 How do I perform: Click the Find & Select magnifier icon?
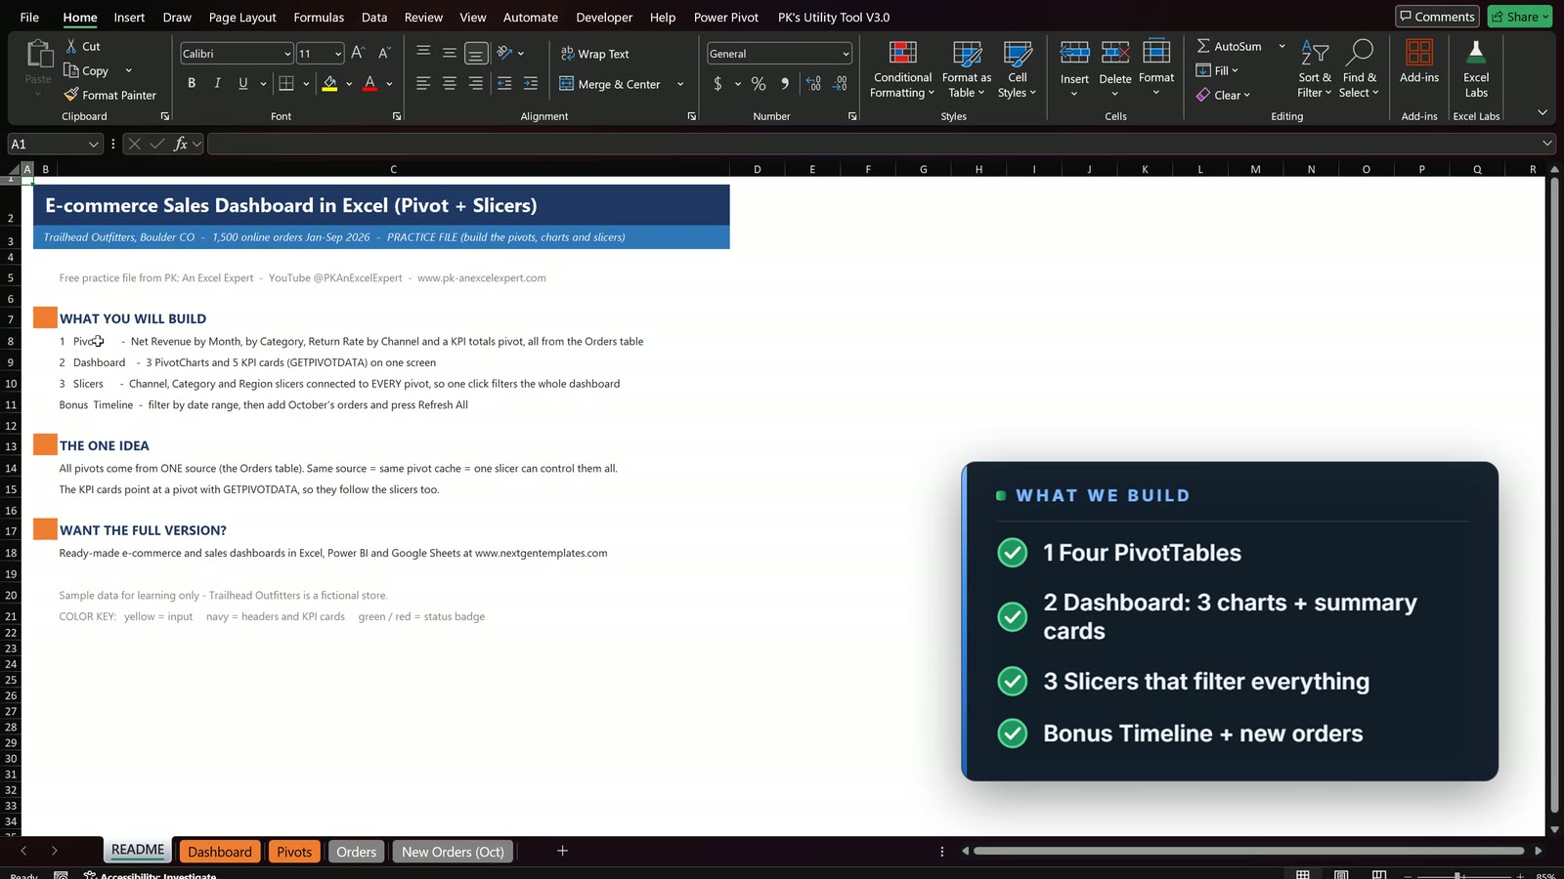1360,53
